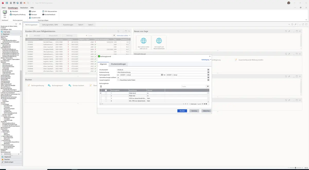Viewport: 309px width, 170px height.
Task: Open the Buchungsperiode 'bis' dropdown
Action: click(208, 75)
